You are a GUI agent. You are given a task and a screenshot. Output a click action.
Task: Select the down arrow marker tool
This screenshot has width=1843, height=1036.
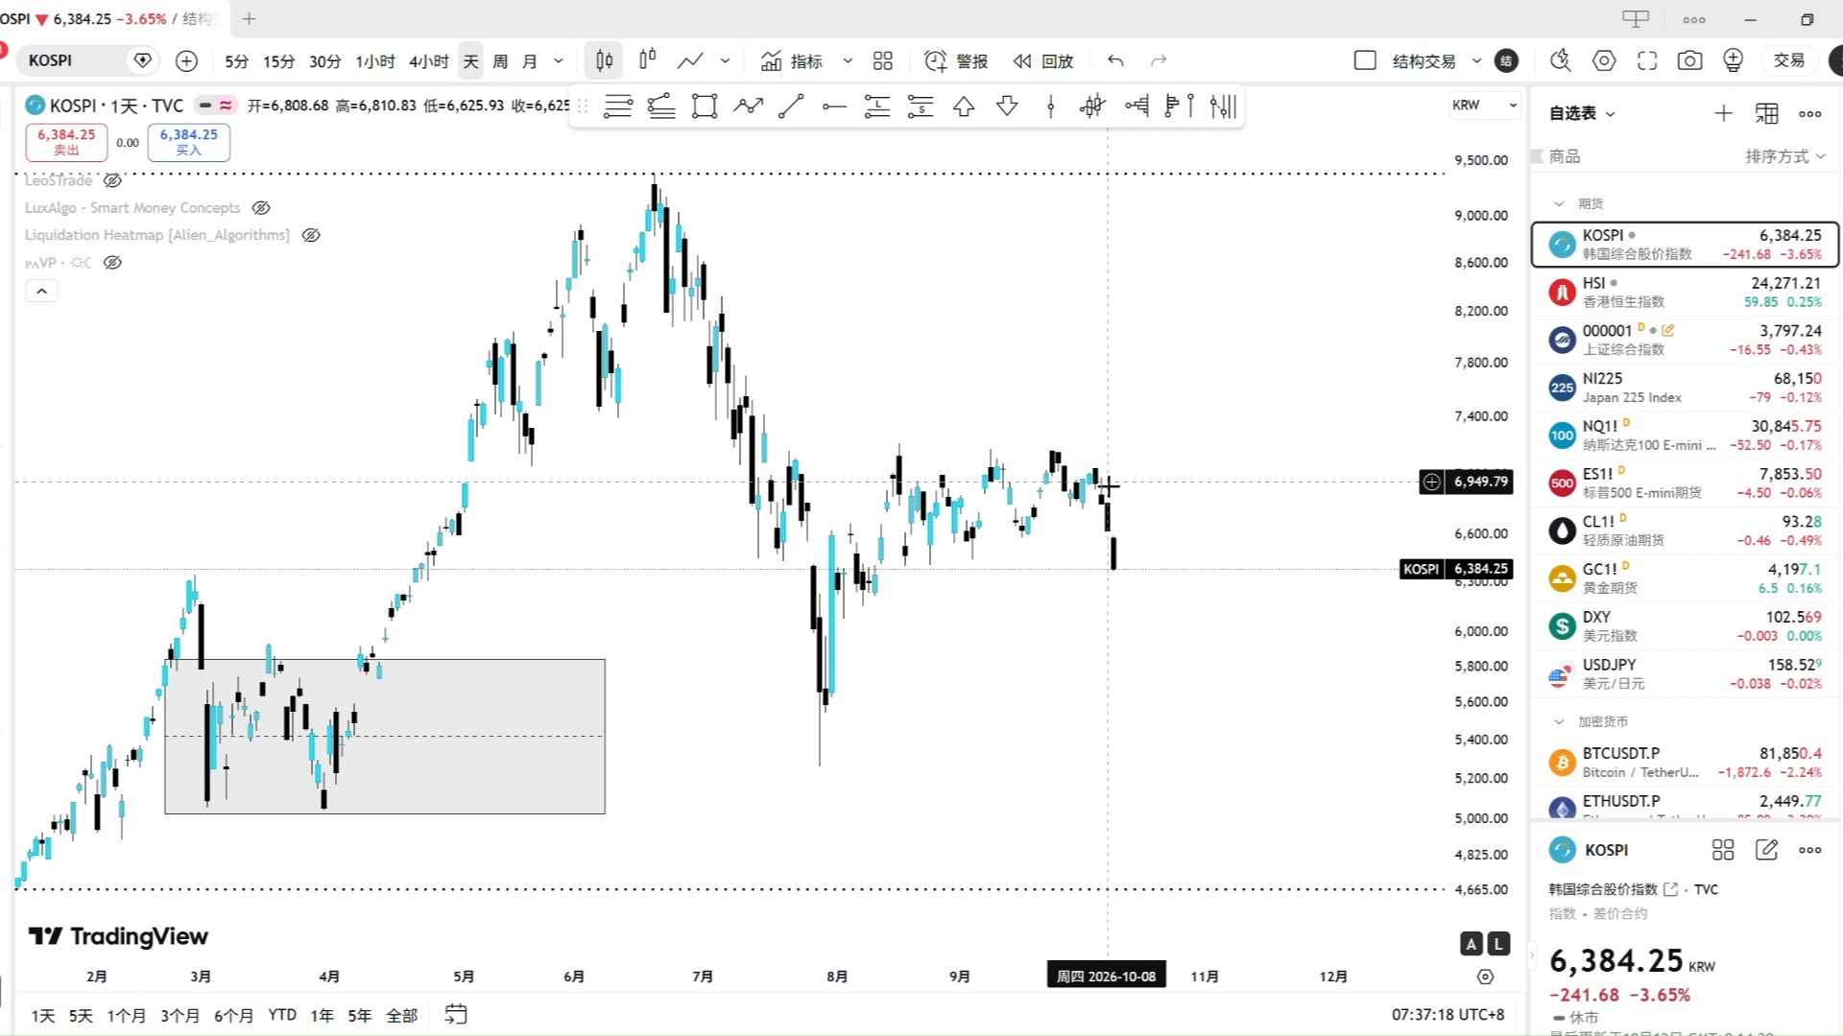click(x=1007, y=106)
